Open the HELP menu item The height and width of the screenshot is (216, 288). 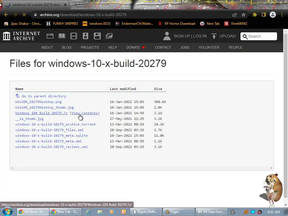click(112, 47)
